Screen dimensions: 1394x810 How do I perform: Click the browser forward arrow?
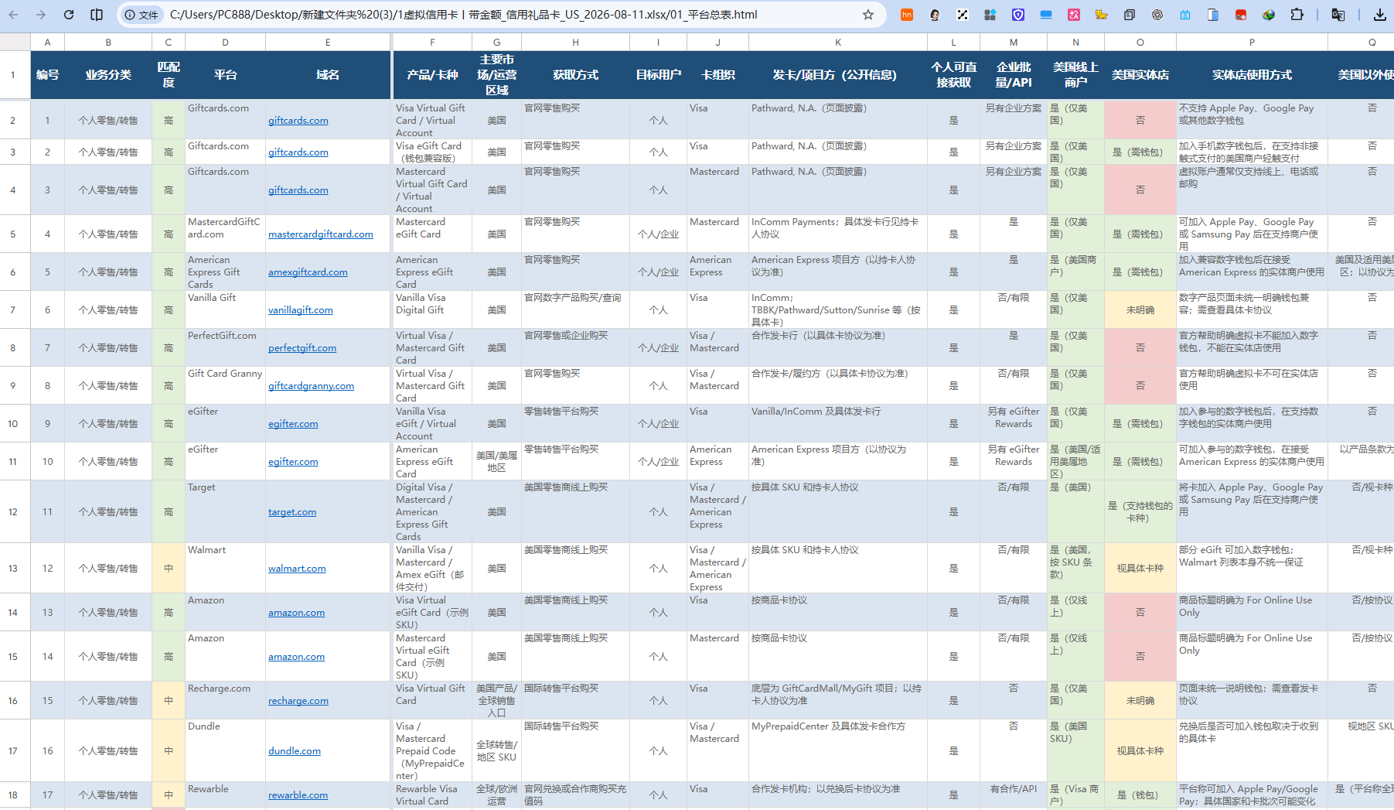(41, 15)
